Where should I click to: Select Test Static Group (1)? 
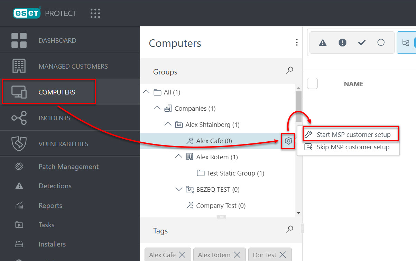click(x=235, y=173)
